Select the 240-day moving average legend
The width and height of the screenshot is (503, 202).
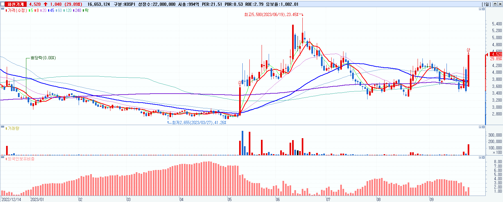click(x=77, y=11)
